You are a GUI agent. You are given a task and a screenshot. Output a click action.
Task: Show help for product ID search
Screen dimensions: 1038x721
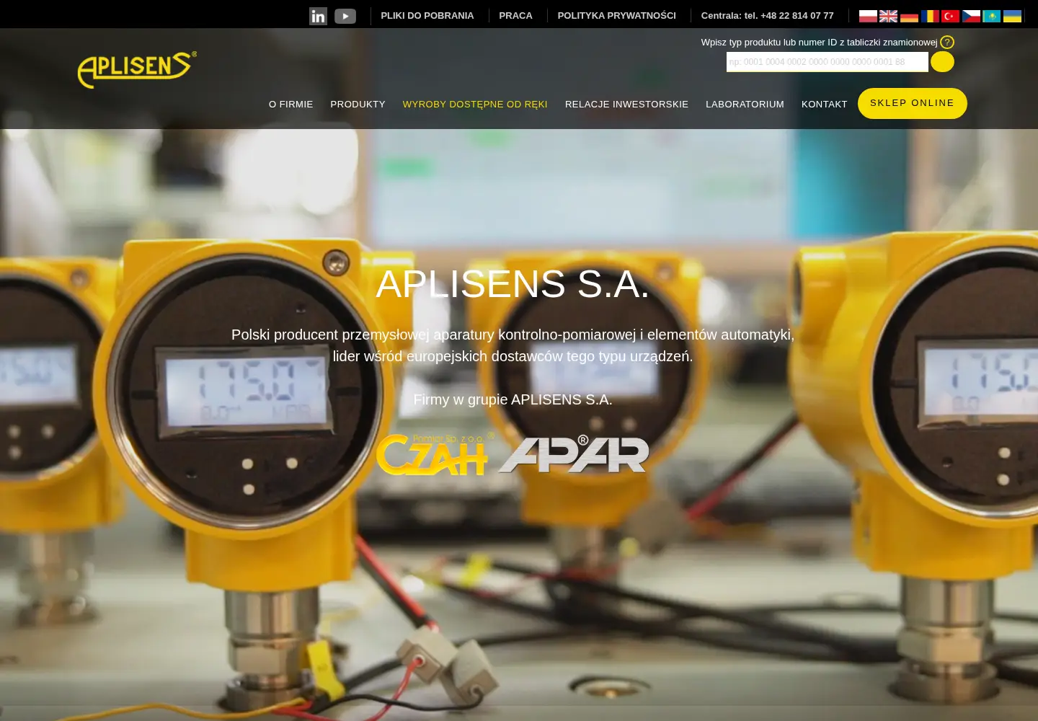pos(947,43)
